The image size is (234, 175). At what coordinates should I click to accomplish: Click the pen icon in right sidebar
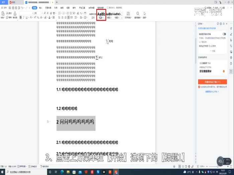tap(231, 34)
